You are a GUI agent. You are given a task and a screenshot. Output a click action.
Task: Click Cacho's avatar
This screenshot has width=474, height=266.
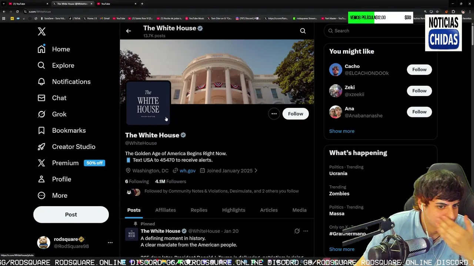point(336,69)
